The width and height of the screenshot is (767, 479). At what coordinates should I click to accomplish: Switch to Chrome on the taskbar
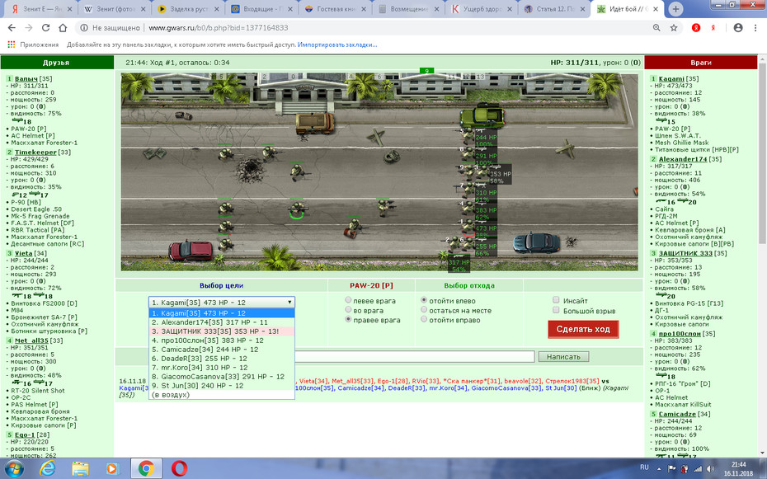[x=146, y=468]
